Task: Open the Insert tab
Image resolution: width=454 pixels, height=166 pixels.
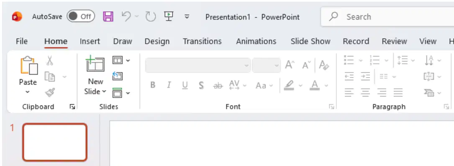Action: (x=90, y=41)
